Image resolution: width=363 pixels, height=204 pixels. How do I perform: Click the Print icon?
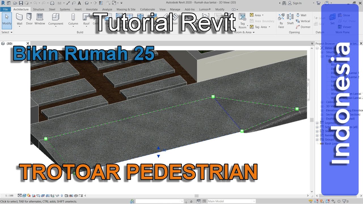(52, 3)
